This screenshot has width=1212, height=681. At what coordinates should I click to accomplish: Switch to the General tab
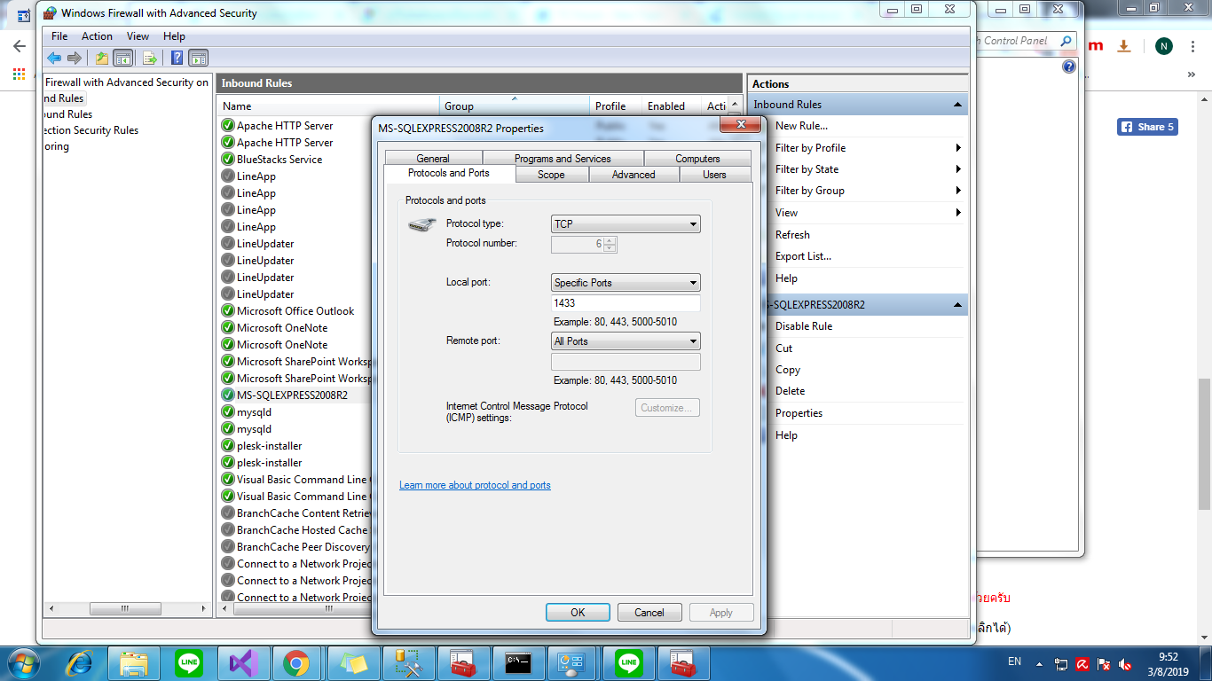pos(433,159)
